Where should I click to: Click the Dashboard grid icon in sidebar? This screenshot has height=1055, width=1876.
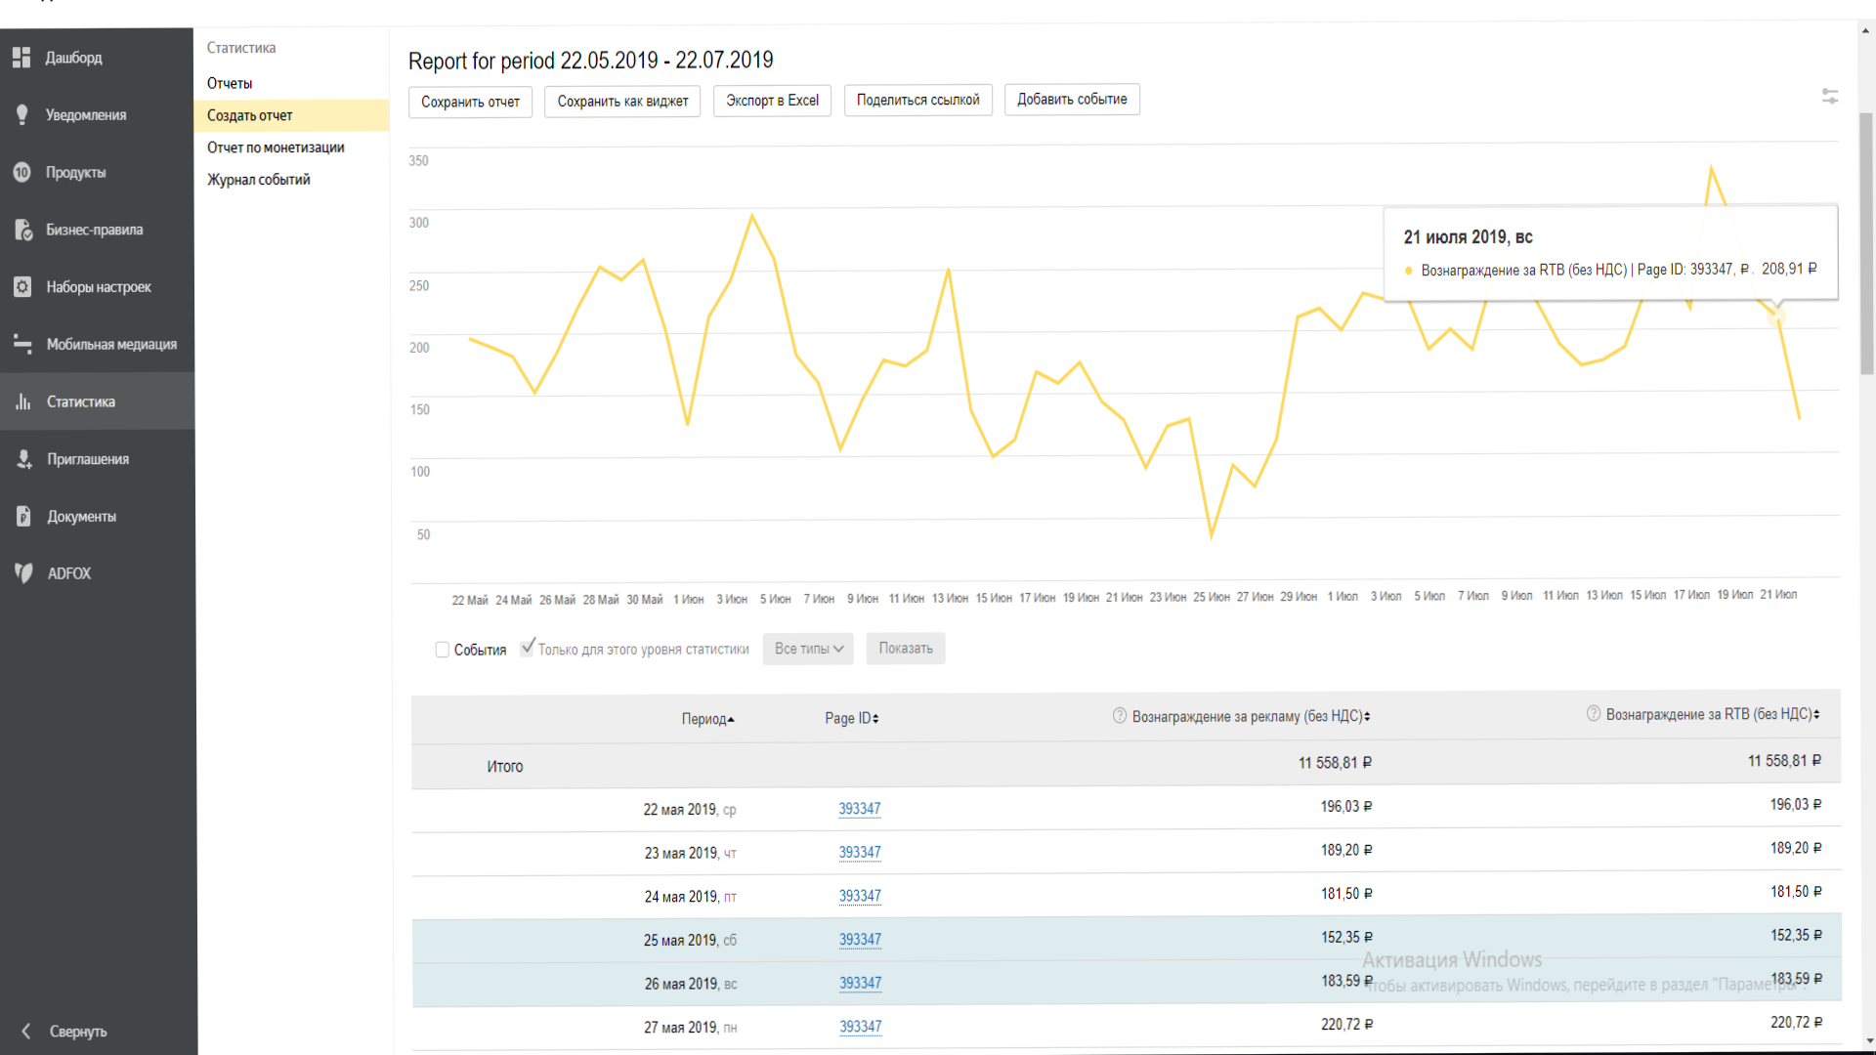21,58
